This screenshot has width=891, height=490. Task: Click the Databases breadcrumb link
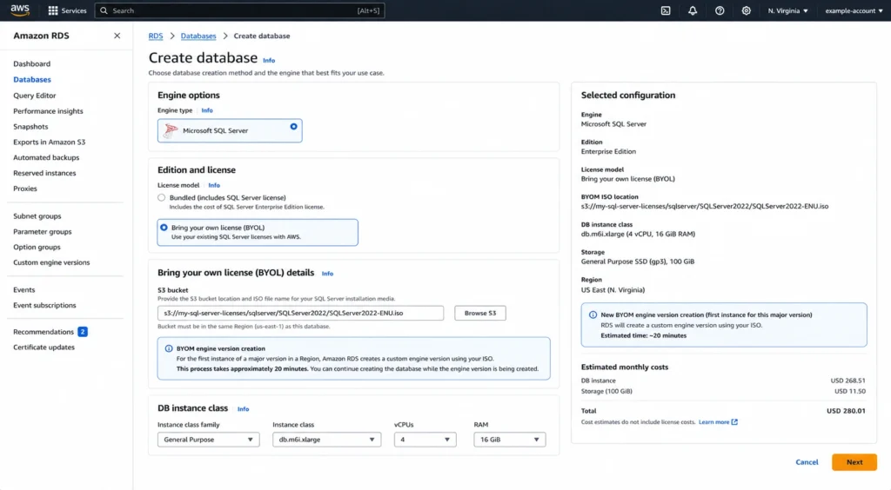198,36
